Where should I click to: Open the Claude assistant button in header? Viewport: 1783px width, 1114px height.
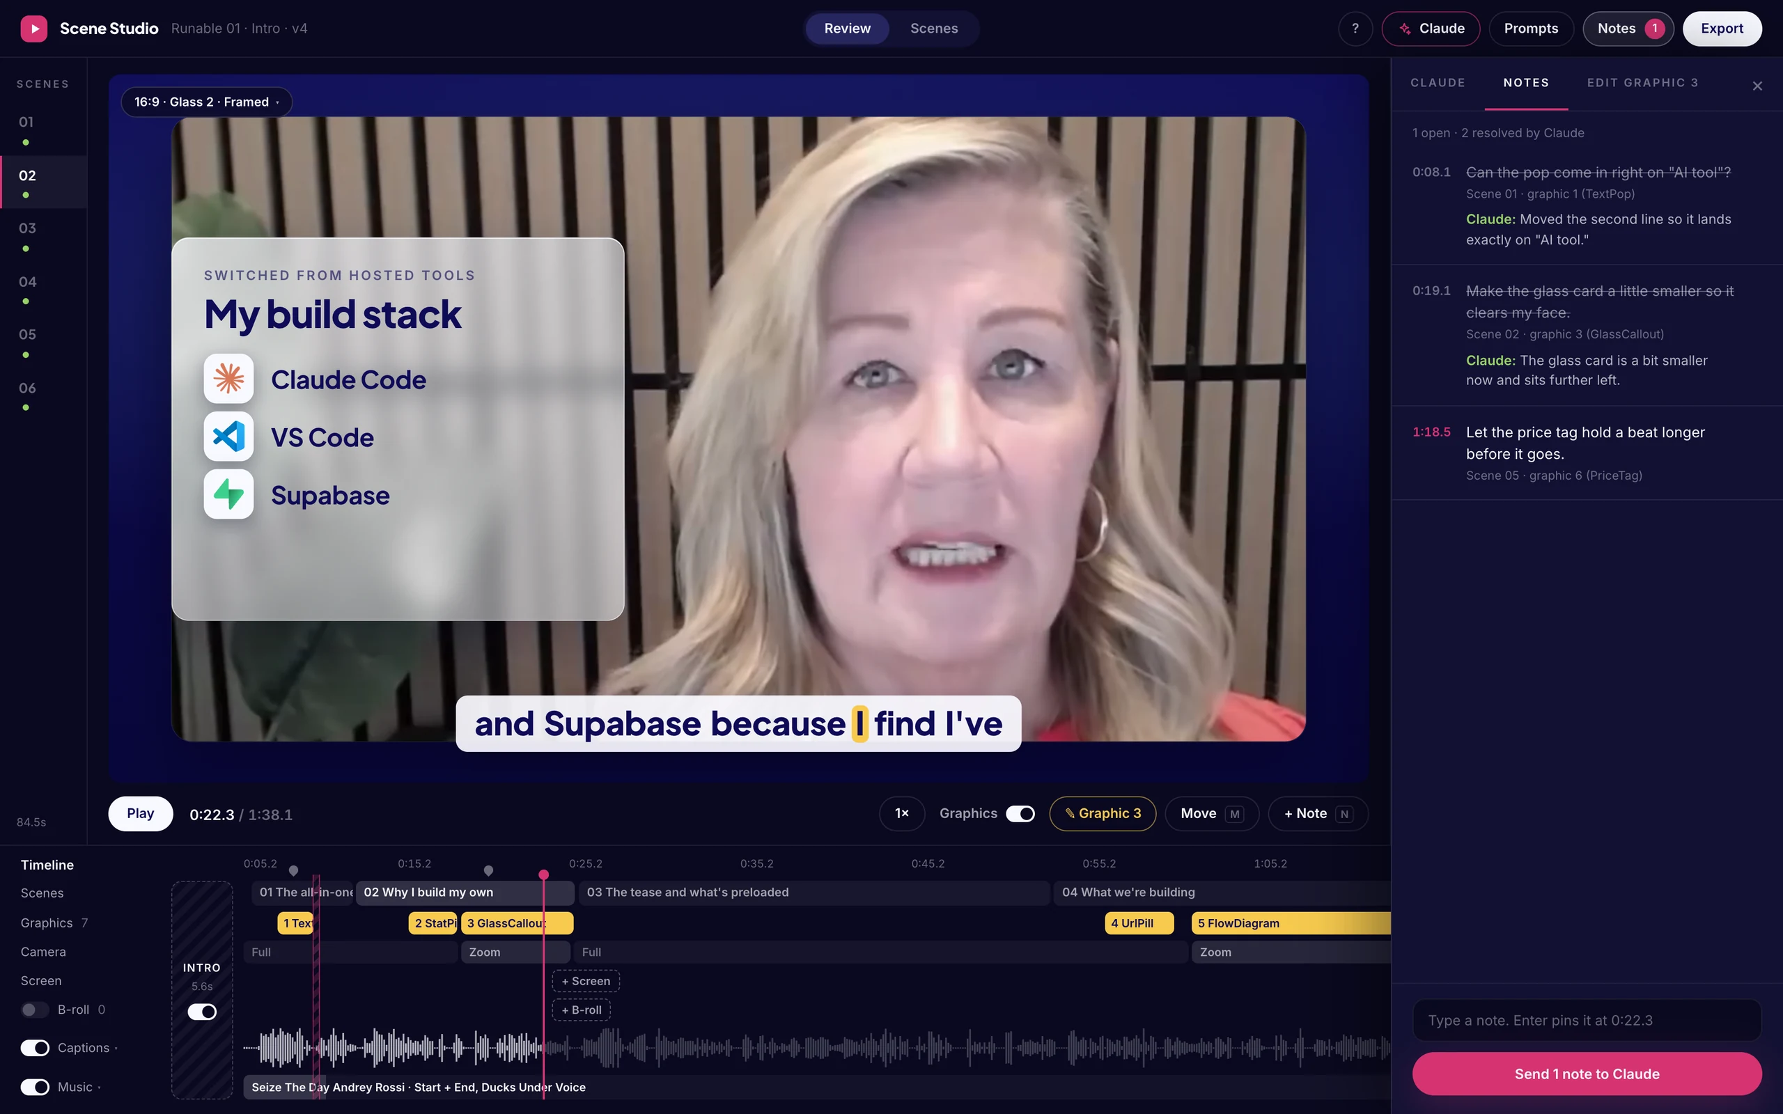click(1430, 29)
